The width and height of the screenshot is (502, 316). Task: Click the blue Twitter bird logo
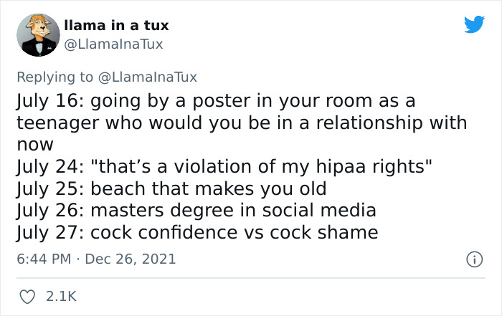pos(474,25)
